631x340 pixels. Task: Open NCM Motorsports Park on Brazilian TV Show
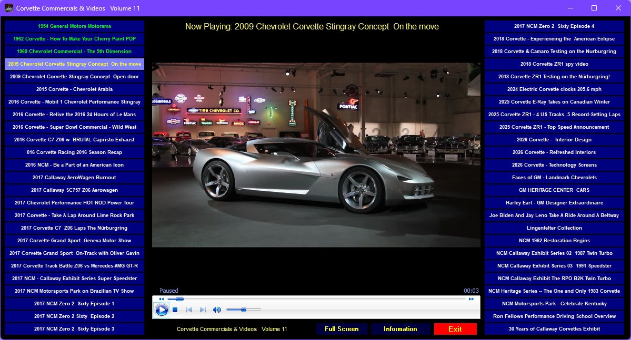click(x=74, y=291)
